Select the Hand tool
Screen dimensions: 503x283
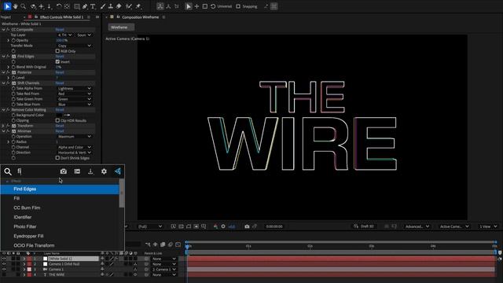pos(15,6)
